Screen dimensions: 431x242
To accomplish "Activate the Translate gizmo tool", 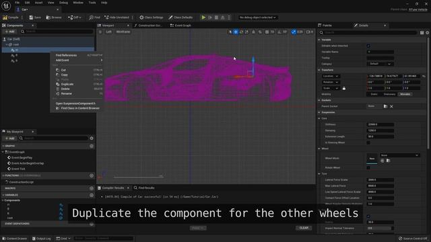I will coord(236,32).
